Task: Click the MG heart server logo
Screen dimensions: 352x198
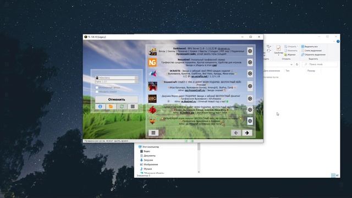Action: pyautogui.click(x=152, y=121)
